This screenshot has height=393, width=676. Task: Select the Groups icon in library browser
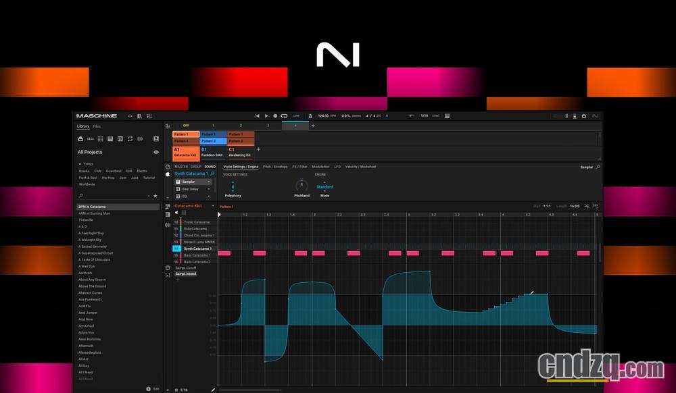pos(91,138)
